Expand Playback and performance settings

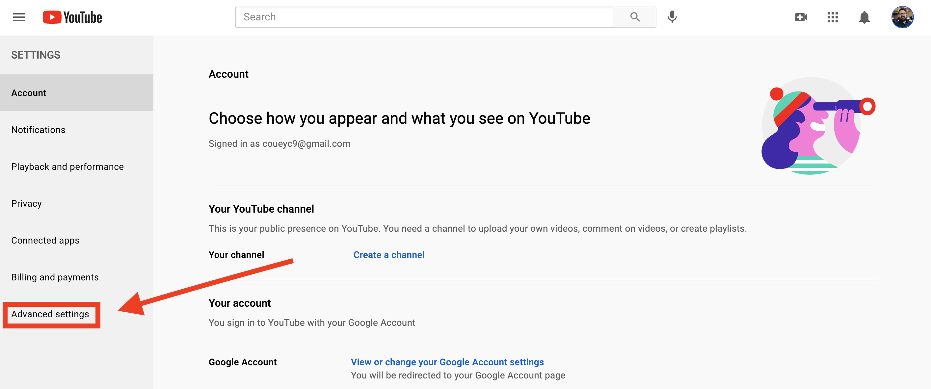pyautogui.click(x=67, y=166)
